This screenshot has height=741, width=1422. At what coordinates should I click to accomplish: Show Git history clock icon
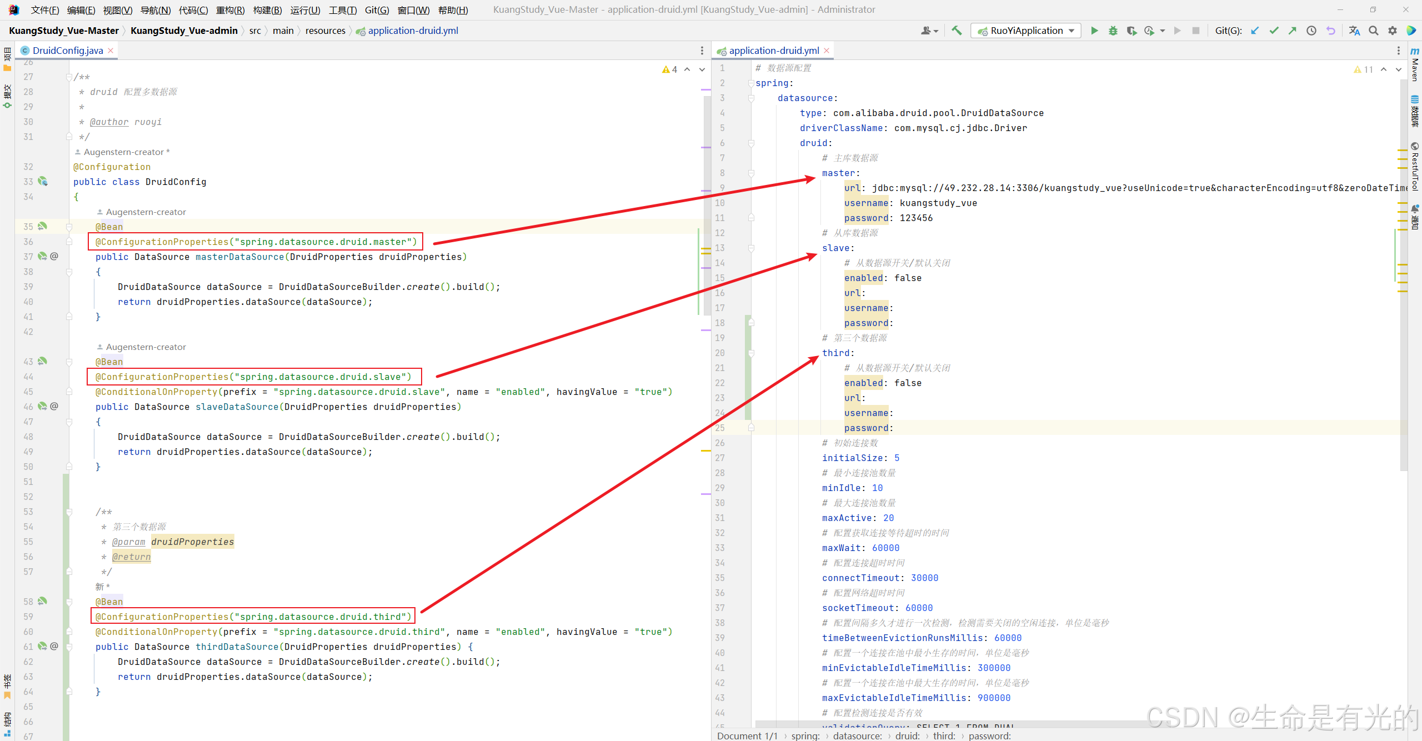(x=1311, y=31)
